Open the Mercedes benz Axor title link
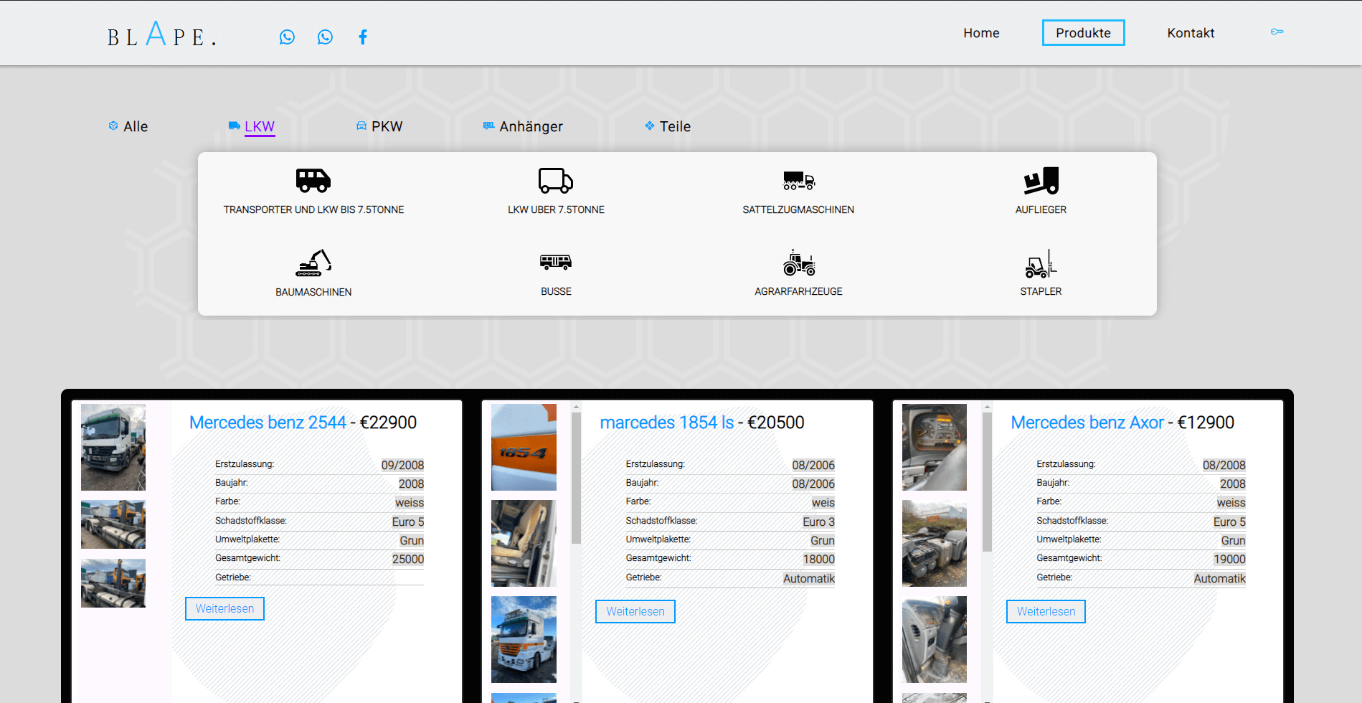 (1087, 423)
